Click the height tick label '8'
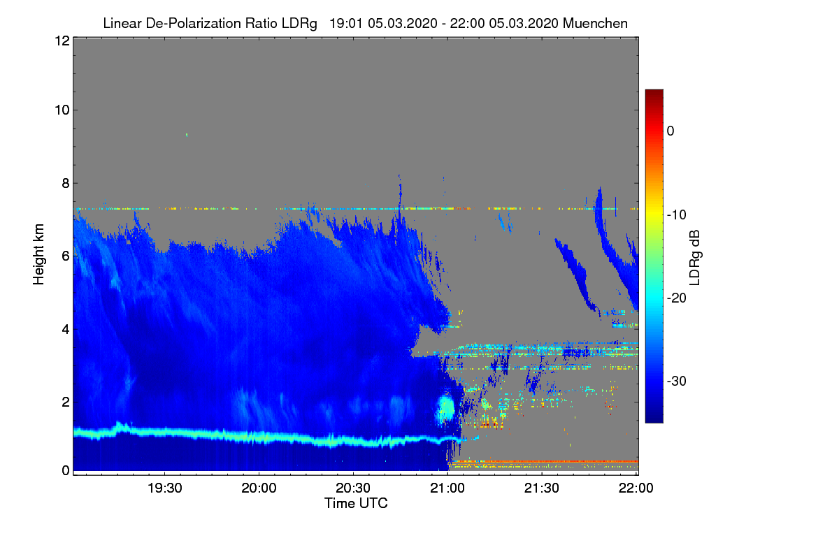The height and width of the screenshot is (559, 839). tap(64, 183)
